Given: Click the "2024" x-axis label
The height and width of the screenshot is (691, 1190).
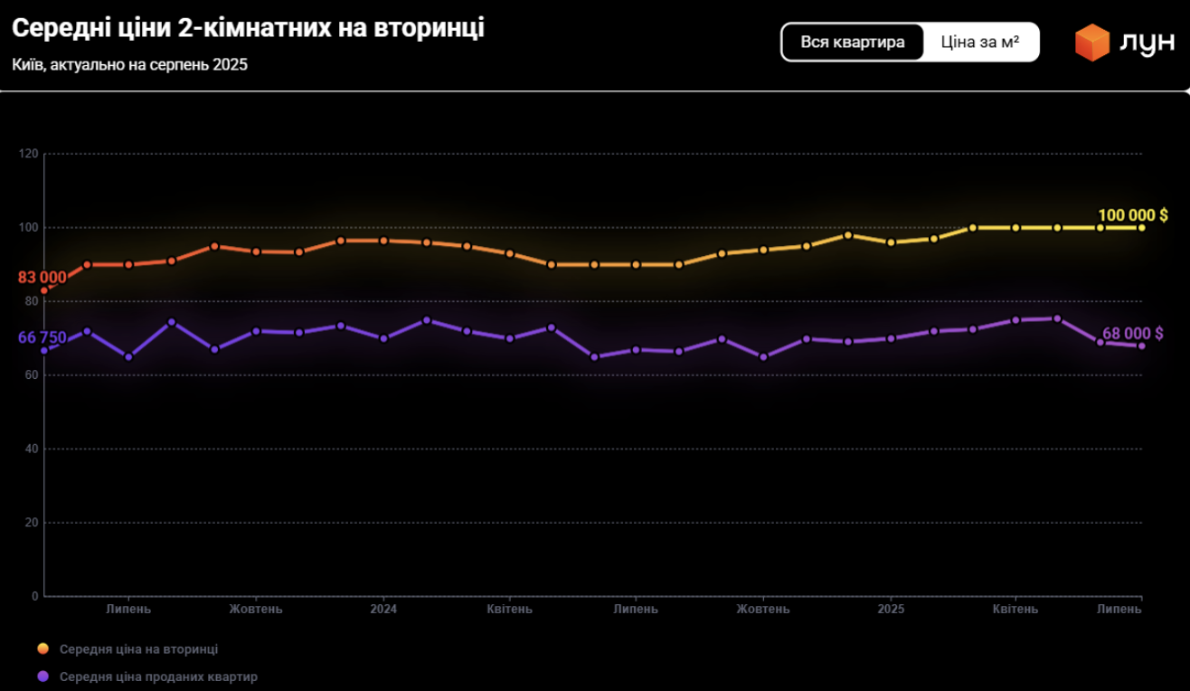Looking at the screenshot, I should point(383,609).
